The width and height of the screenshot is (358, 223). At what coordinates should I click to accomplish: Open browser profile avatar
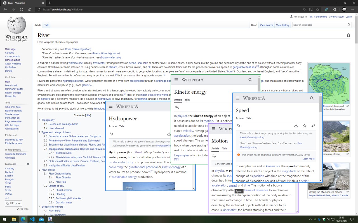pyautogui.click(x=344, y=9)
